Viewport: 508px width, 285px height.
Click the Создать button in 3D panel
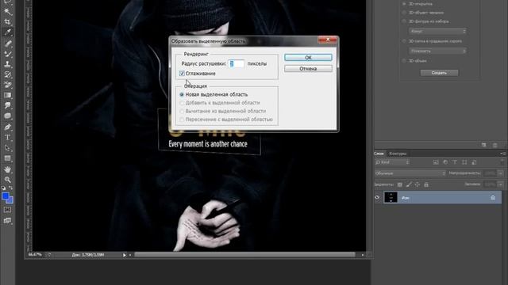pyautogui.click(x=439, y=73)
